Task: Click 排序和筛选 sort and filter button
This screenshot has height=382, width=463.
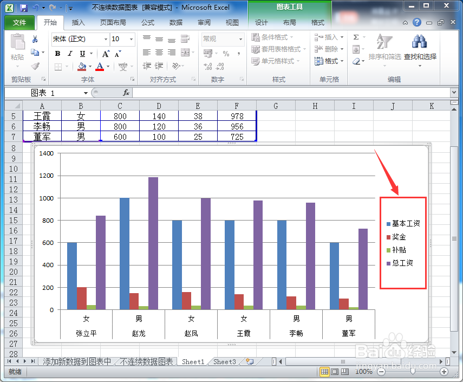Action: pos(385,49)
